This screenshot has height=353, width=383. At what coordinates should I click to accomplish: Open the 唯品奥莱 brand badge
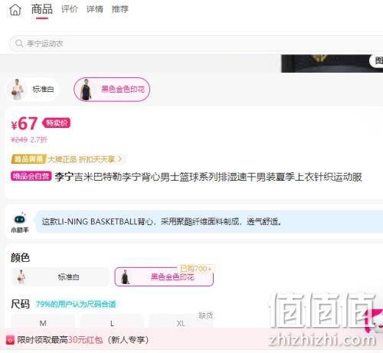[x=28, y=159]
